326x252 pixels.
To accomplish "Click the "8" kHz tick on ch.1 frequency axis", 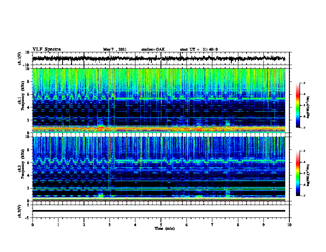I will tap(28, 82).
